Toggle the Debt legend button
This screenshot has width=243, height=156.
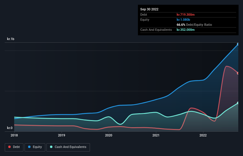pos(14,147)
